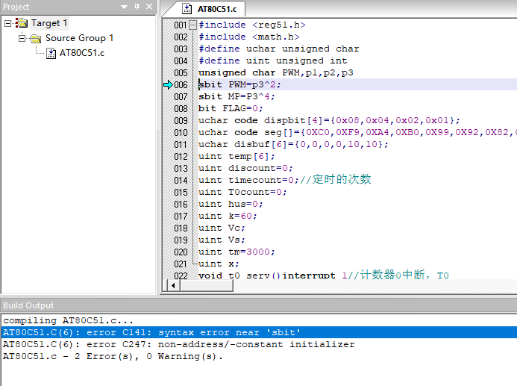517x386 pixels.
Task: Click the Project panel title
Action: coord(16,7)
